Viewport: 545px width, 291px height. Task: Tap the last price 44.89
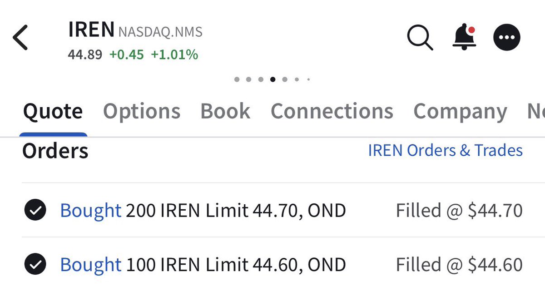[x=85, y=55]
